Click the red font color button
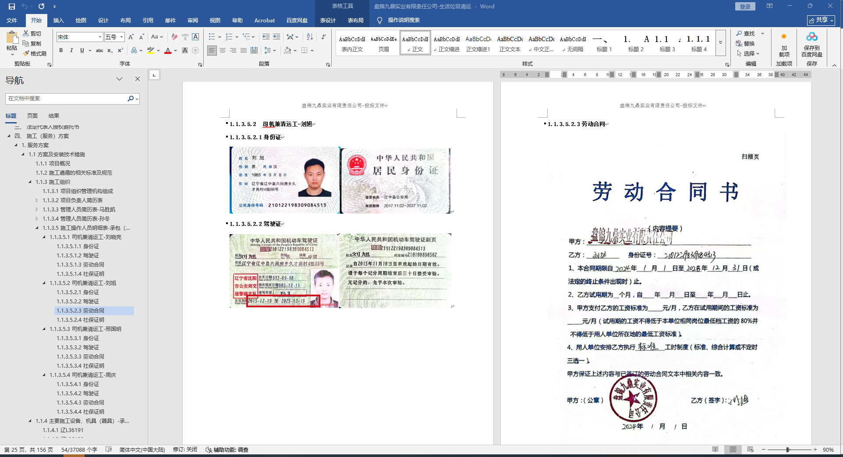Screen dimensions: 843x457 [168, 50]
